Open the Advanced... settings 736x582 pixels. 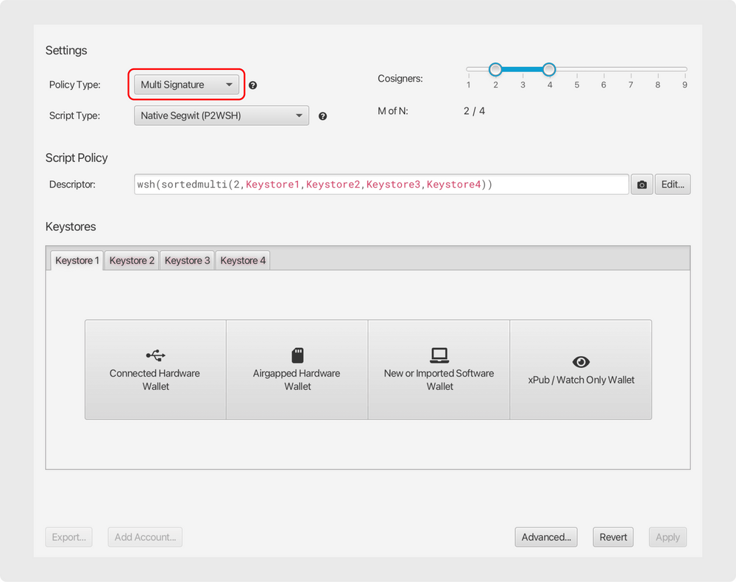546,537
